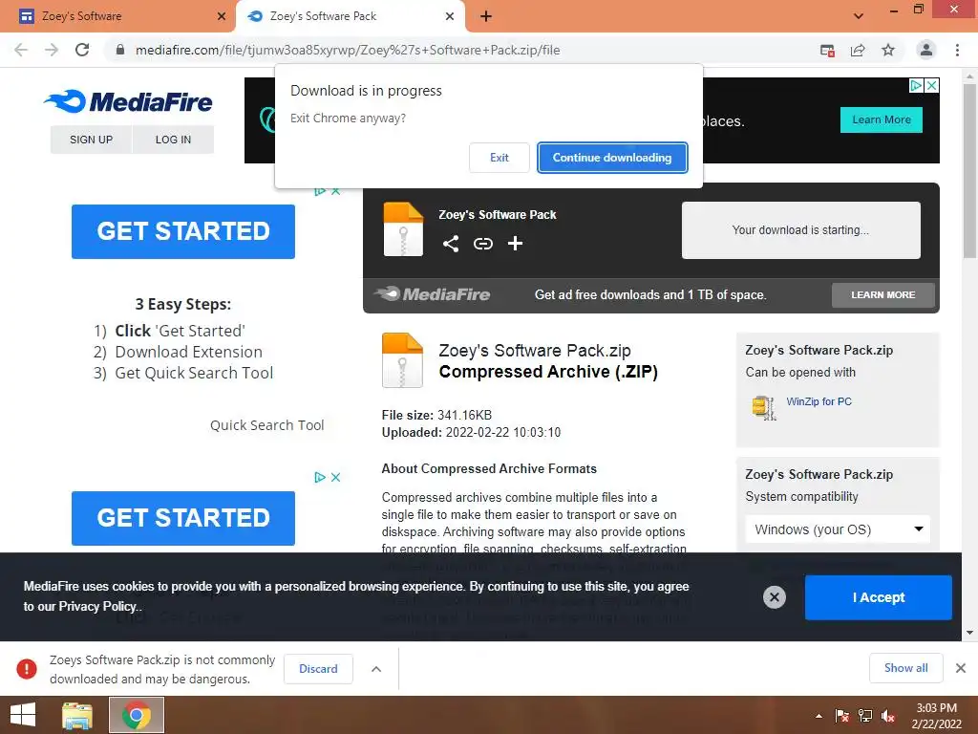Switch to the Zoey's Software tab
Screen dimensions: 978x734
pyautogui.click(x=117, y=16)
